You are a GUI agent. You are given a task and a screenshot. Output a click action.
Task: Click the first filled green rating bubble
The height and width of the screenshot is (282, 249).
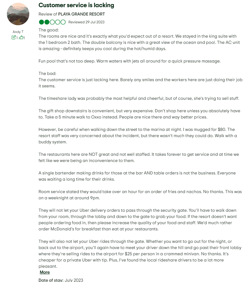click(x=41, y=22)
